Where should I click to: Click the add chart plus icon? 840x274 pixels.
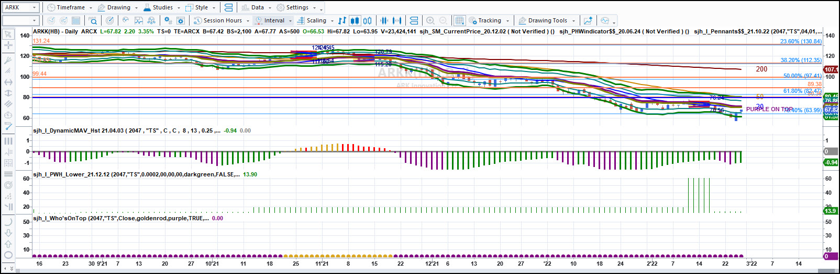pos(588,20)
